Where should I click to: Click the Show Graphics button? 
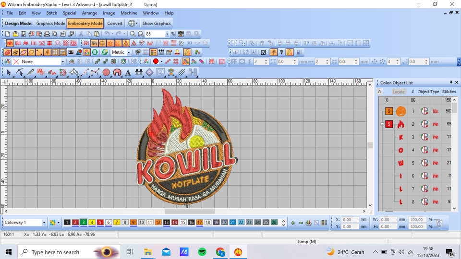point(157,24)
